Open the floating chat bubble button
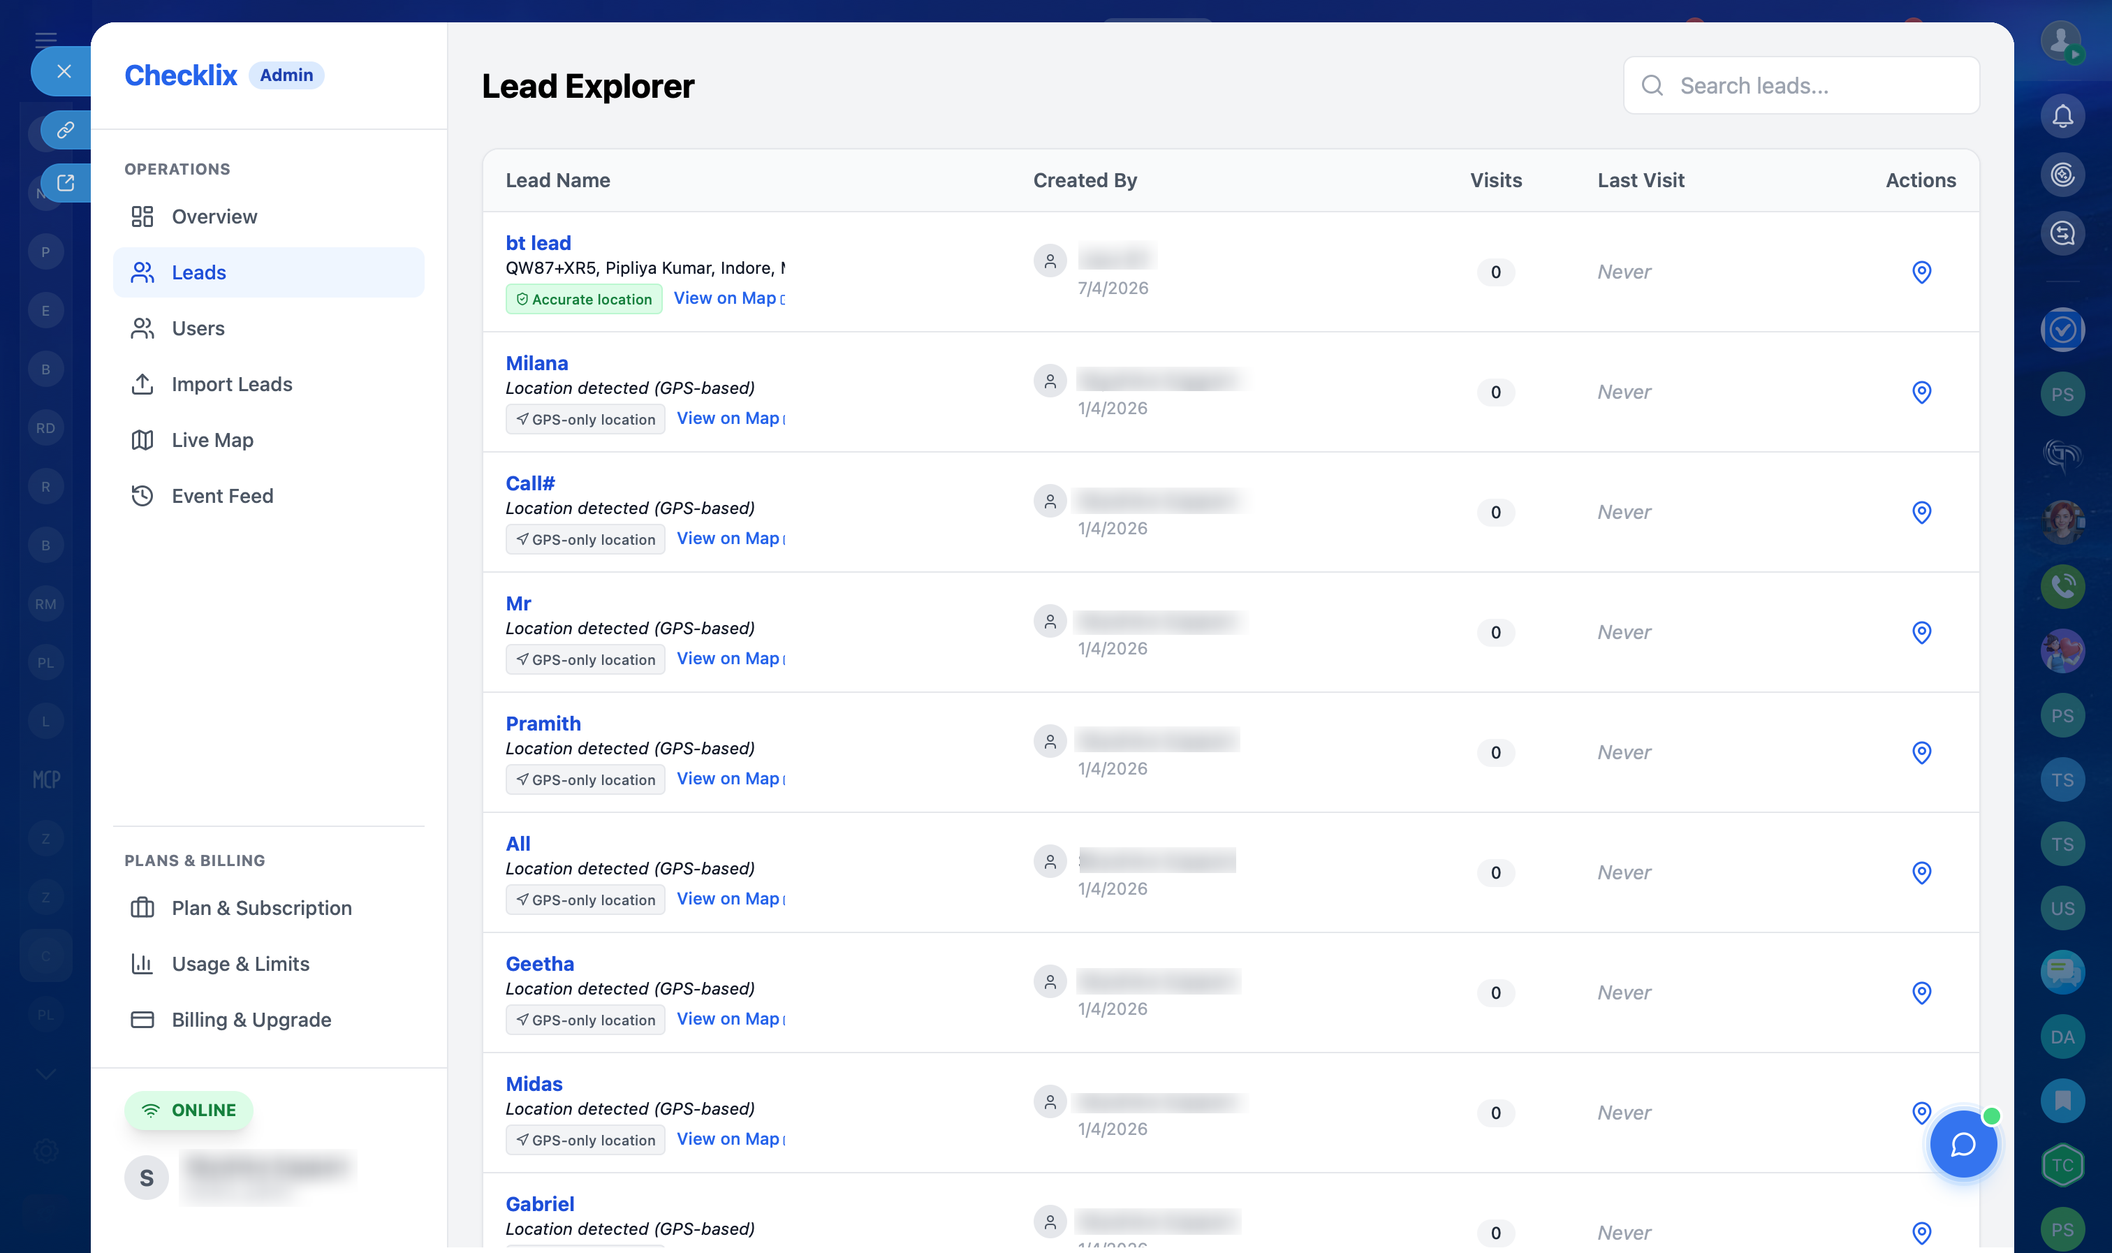 1963,1144
